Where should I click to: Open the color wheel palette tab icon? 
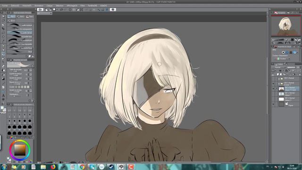11,137
